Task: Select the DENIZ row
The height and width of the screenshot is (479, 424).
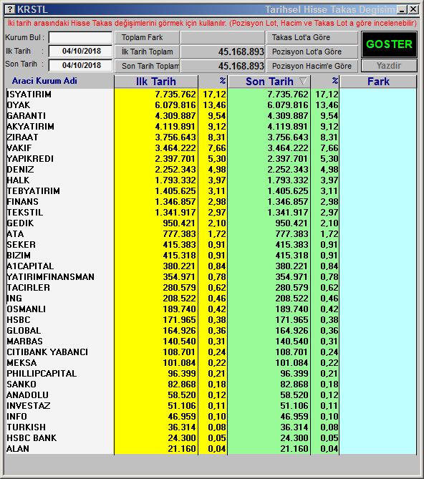Action: [x=211, y=170]
